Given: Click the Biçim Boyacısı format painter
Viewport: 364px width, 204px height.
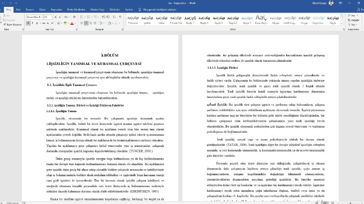Looking at the screenshot, I should [12, 25].
